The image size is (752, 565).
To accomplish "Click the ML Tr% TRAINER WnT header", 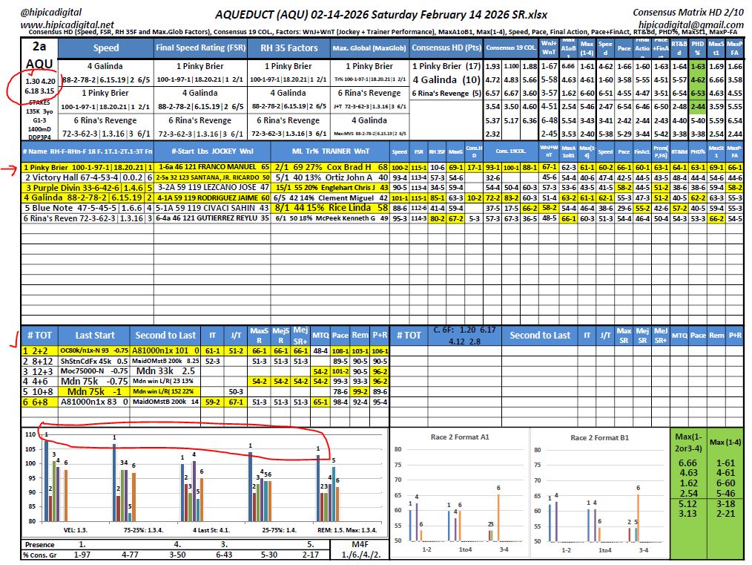I will tap(331, 151).
